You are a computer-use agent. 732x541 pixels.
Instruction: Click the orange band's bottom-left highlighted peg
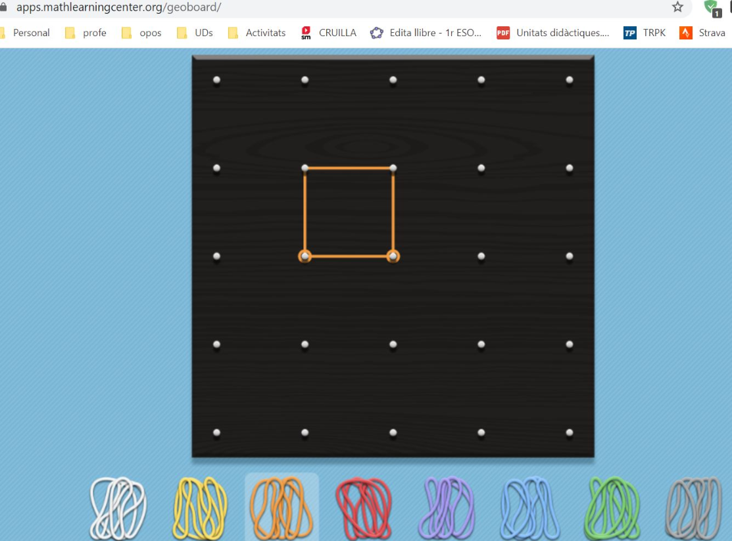[x=305, y=256]
